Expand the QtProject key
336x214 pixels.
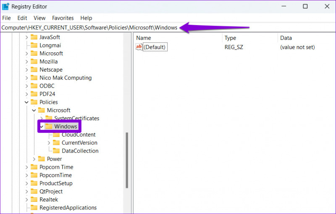[26, 191]
